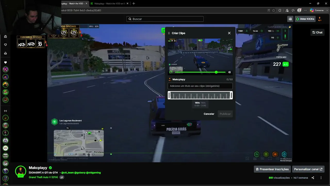Screen dimensions: 330x186
Task: Click the Makcplayy channel name
Action: (38, 168)
